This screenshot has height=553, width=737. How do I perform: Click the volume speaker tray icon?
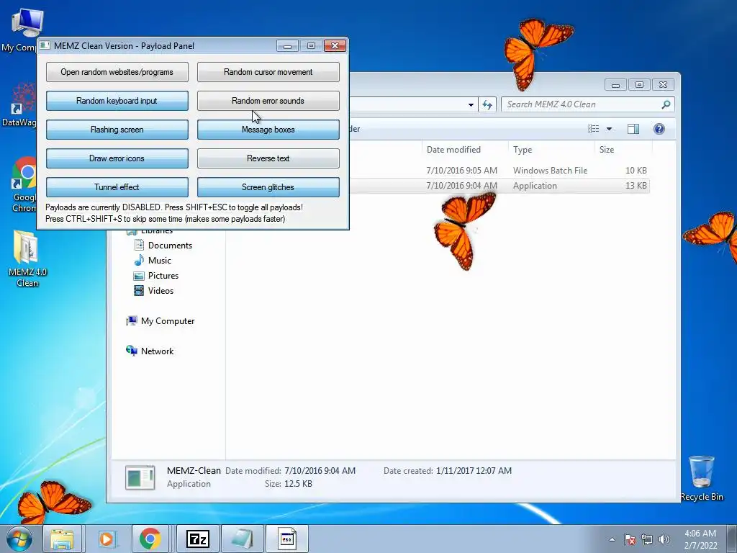(x=664, y=539)
